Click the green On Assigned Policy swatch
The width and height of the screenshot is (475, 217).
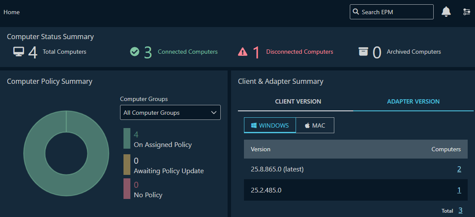click(126, 138)
